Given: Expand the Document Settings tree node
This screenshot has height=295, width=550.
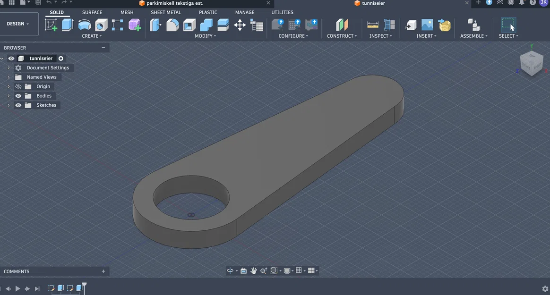Looking at the screenshot, I should pyautogui.click(x=9, y=68).
